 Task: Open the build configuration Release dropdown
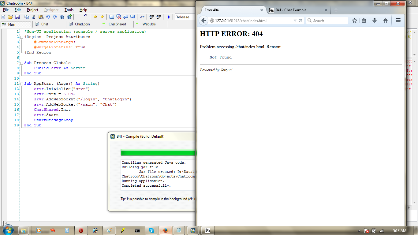point(185,17)
